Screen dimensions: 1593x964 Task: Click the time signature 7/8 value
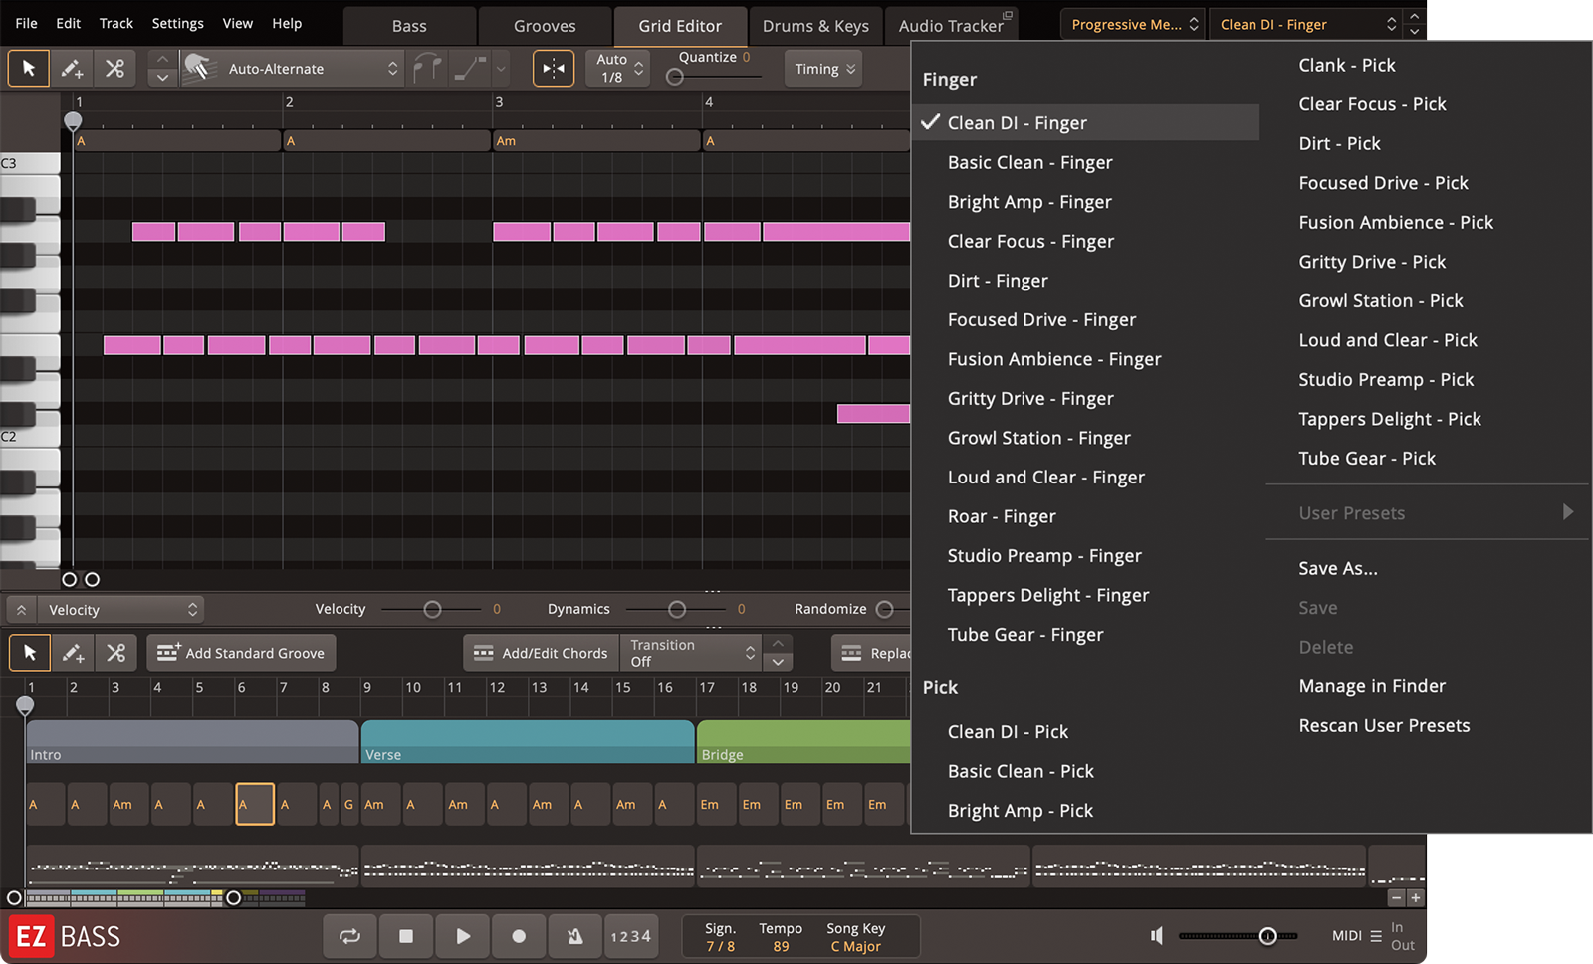point(721,946)
